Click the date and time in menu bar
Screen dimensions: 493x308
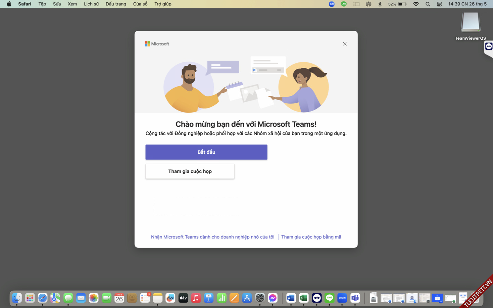[467, 4]
